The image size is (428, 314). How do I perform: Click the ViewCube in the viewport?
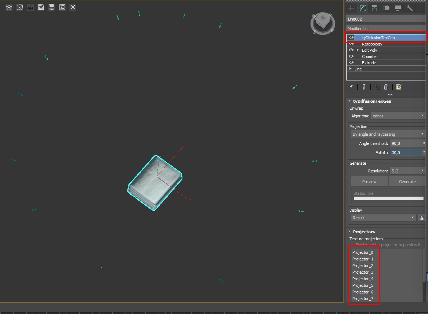coord(323,23)
